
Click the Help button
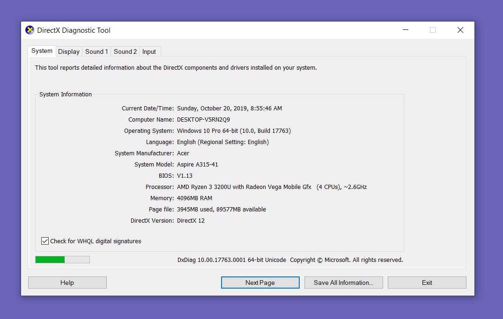tap(67, 283)
